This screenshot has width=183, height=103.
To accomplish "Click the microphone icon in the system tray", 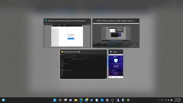I will pos(162,100).
